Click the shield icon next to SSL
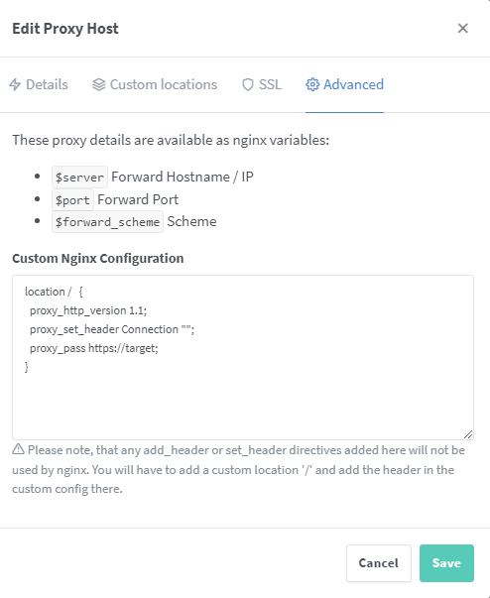The image size is (490, 598). tap(248, 84)
